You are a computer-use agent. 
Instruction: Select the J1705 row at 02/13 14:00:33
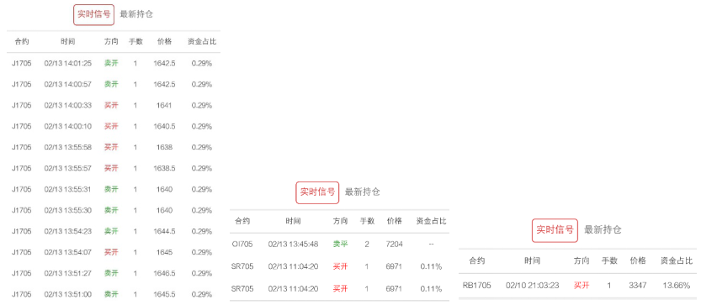(x=114, y=105)
